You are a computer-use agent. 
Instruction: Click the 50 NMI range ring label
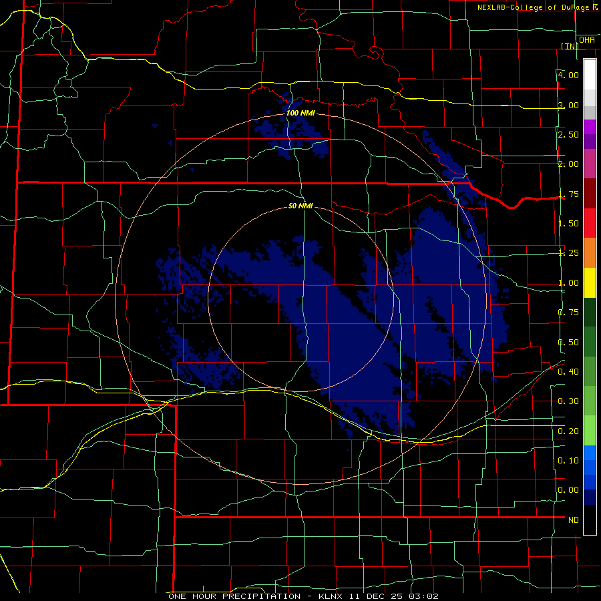300,206
